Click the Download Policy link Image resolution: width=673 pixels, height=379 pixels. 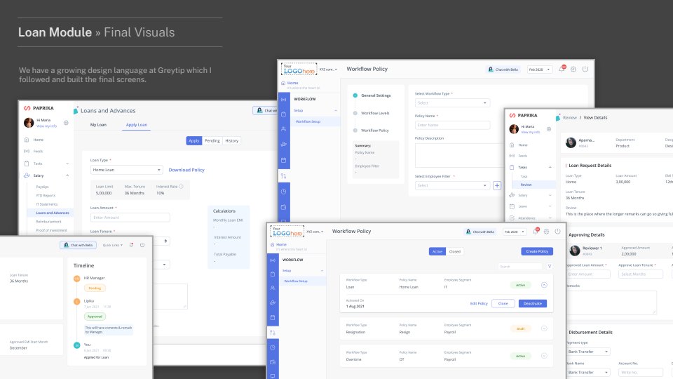point(186,170)
